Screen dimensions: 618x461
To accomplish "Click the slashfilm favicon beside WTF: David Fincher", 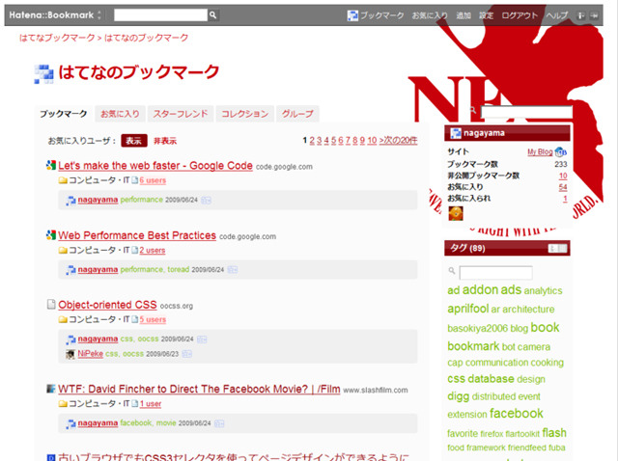I will coord(51,389).
